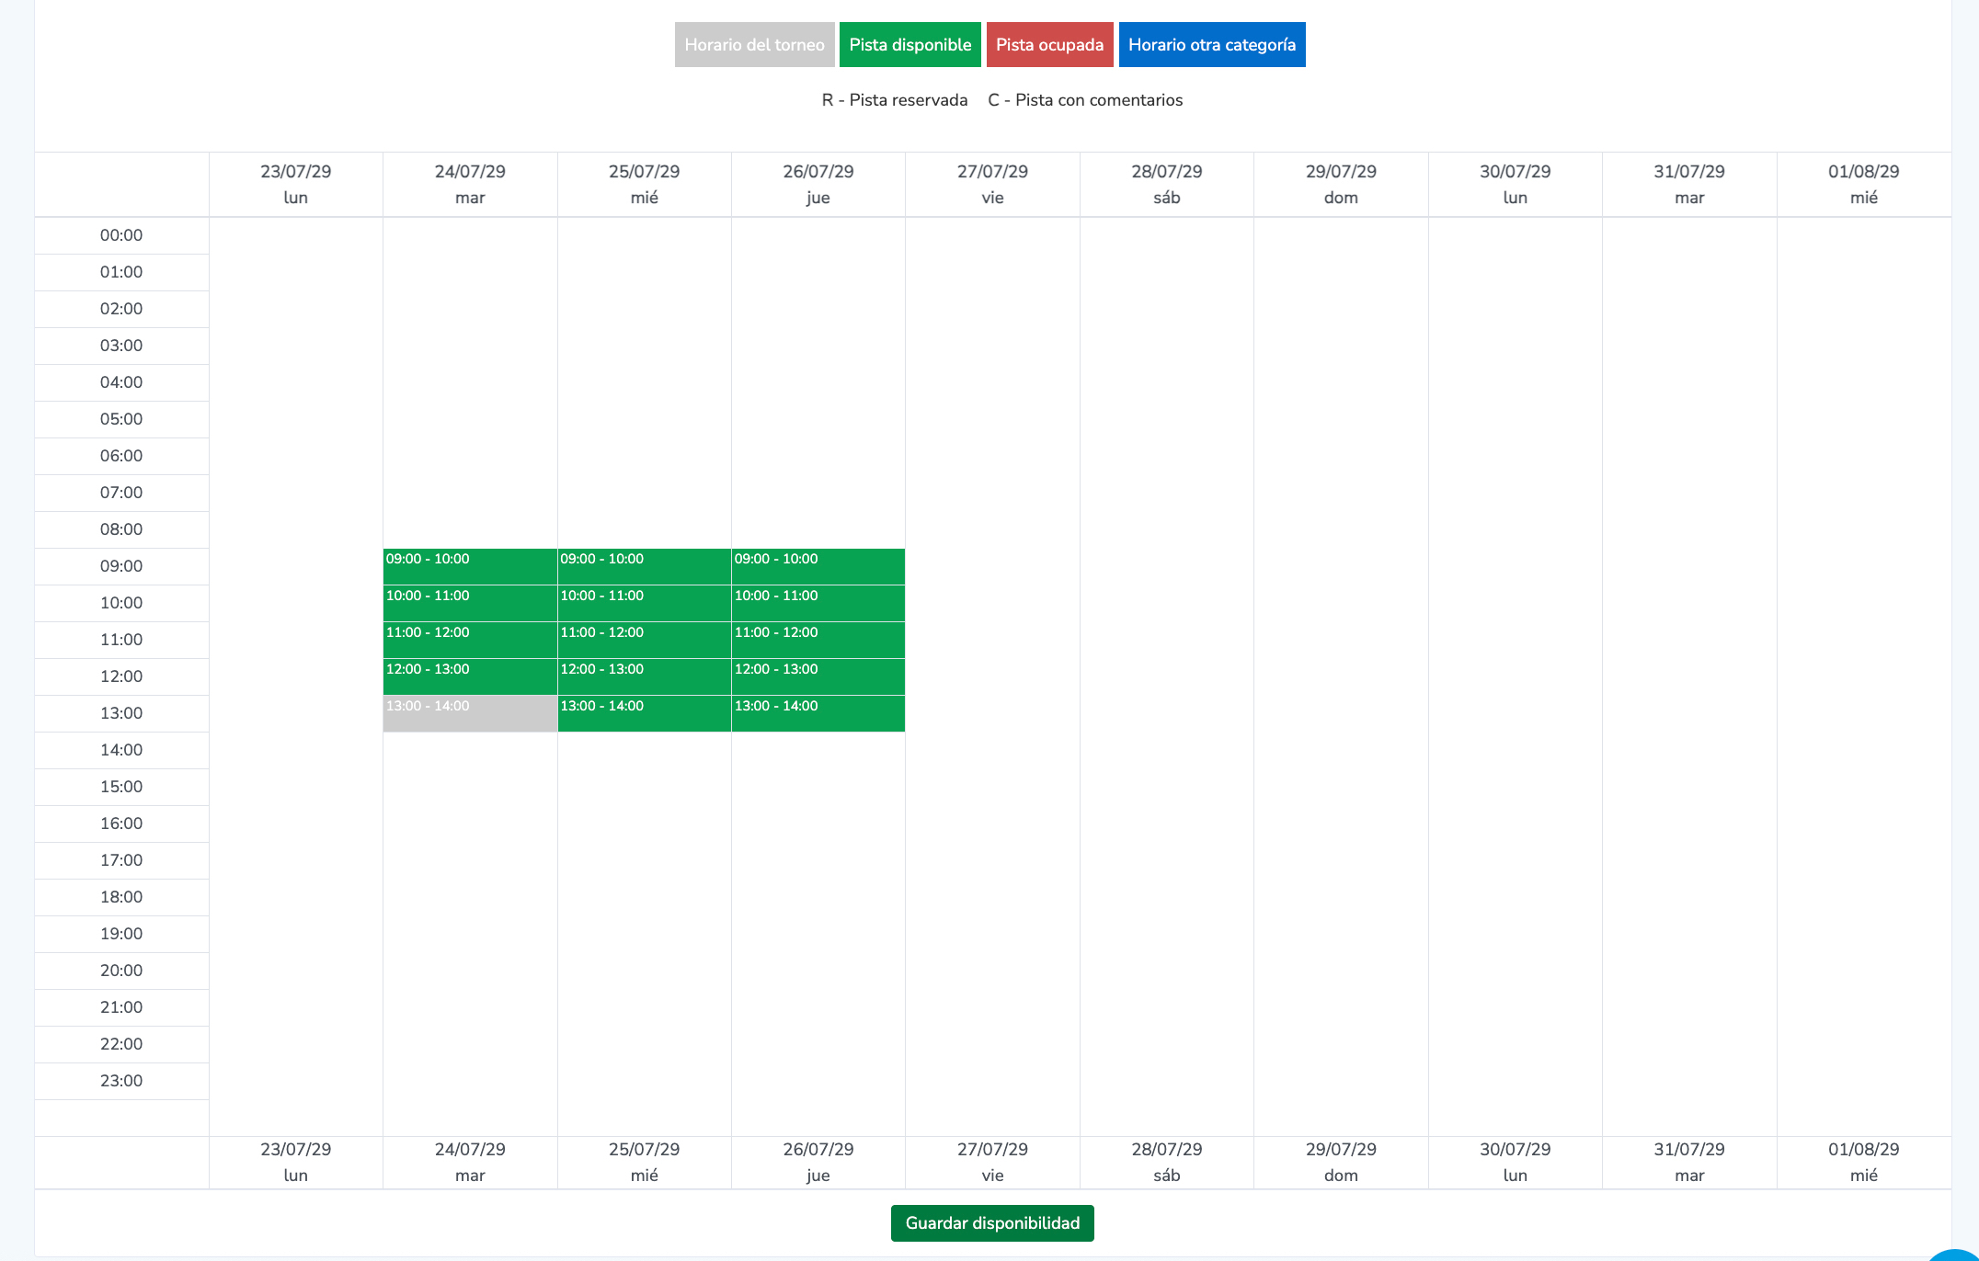
Task: Toggle 13:00 - 14:00 slot on jue 26/07/29
Action: 818,714
